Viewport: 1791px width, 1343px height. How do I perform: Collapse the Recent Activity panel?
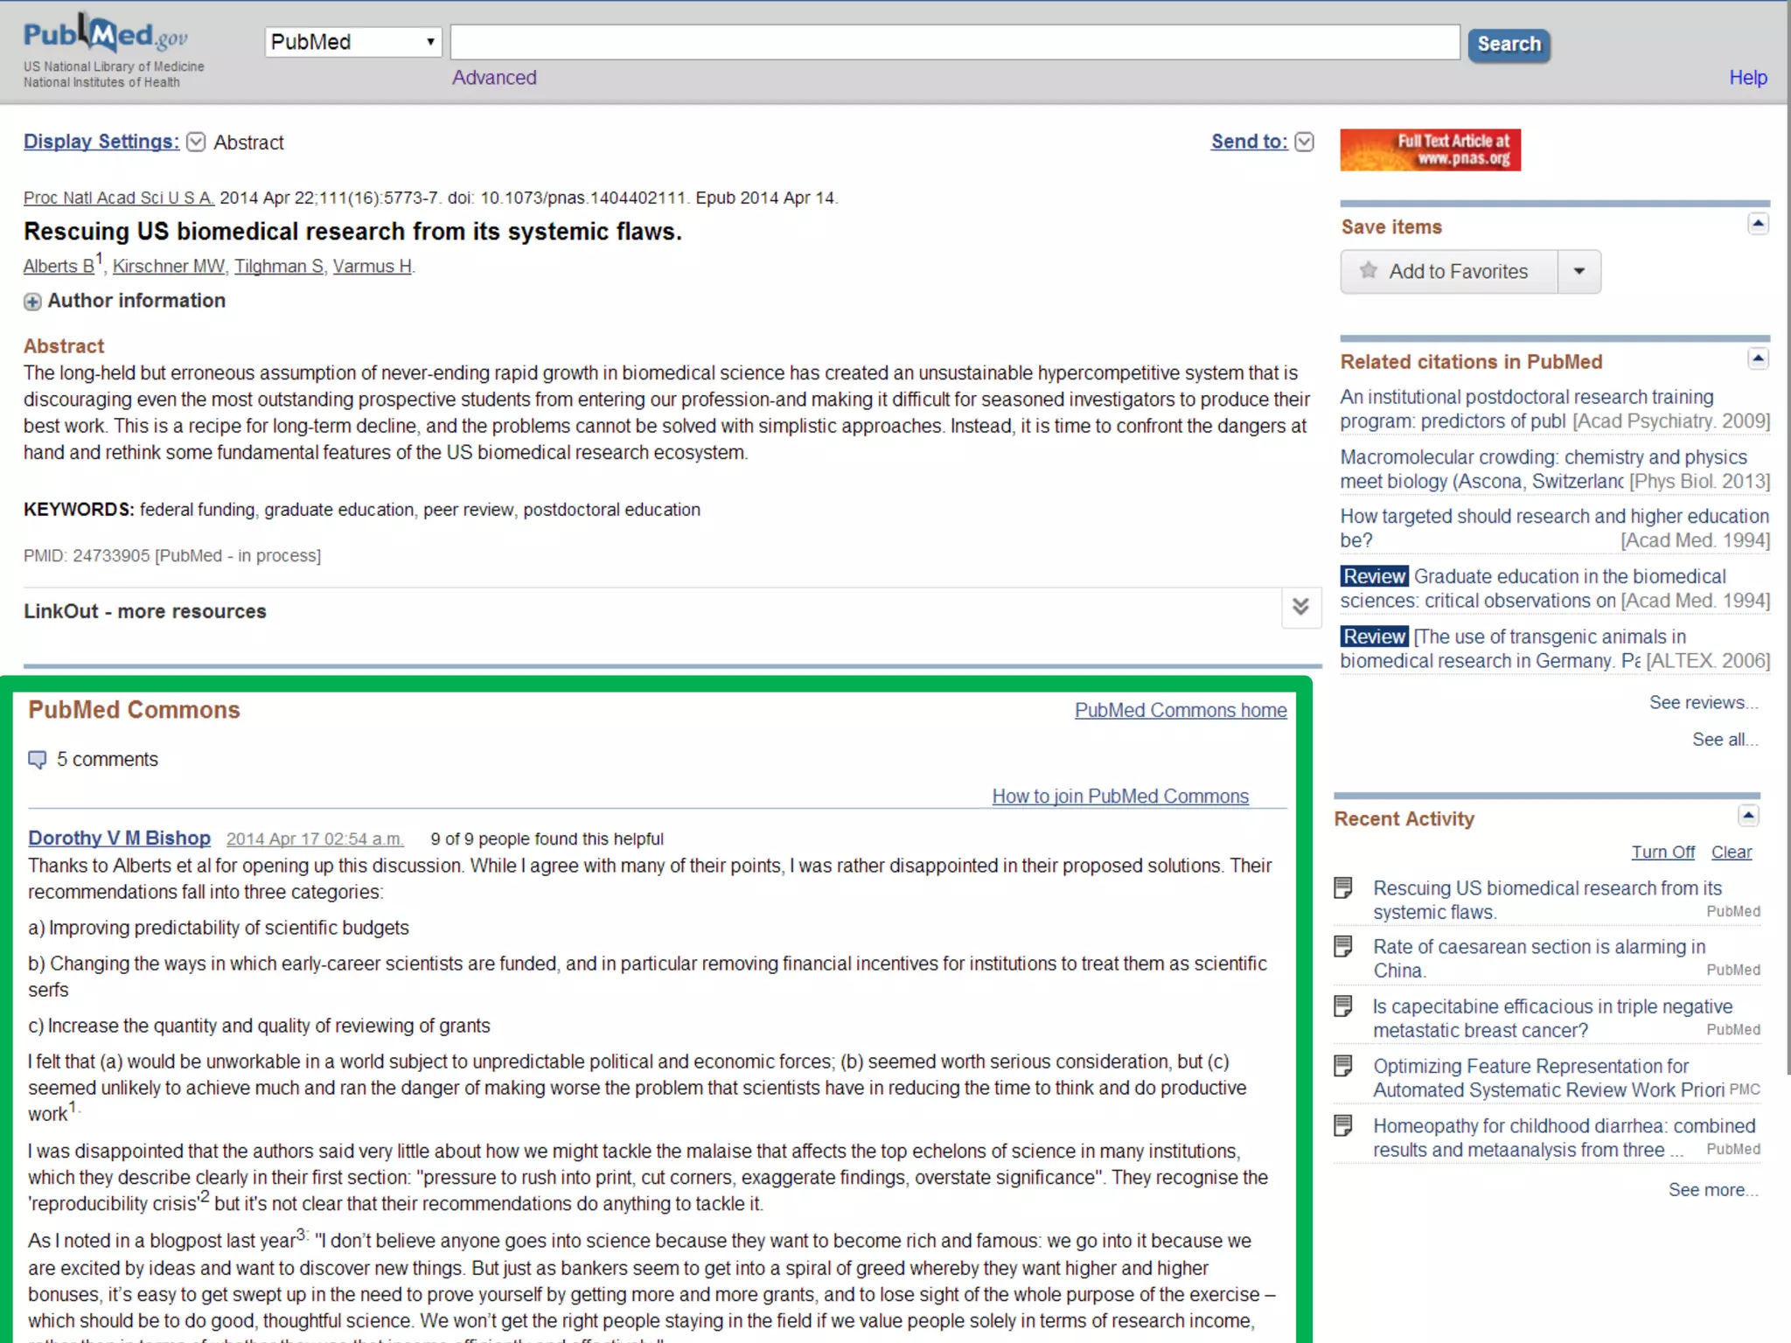click(x=1747, y=816)
